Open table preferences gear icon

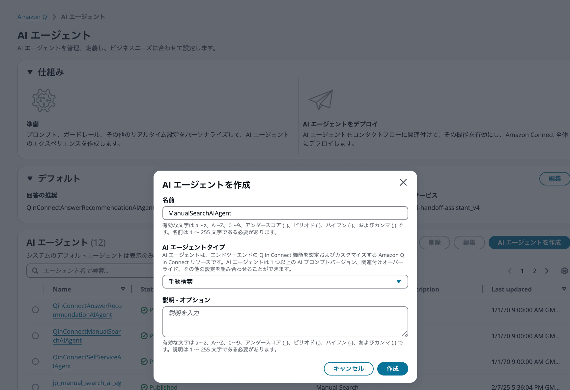[x=564, y=271]
